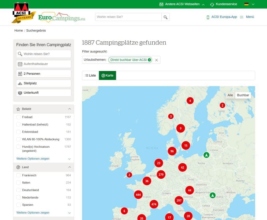Click the ACSI 60 Years logo

tap(23, 13)
